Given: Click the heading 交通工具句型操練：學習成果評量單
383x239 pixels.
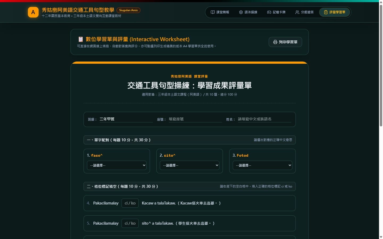Looking at the screenshot, I should 190,86.
